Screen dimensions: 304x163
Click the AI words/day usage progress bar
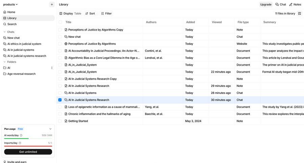28,138
